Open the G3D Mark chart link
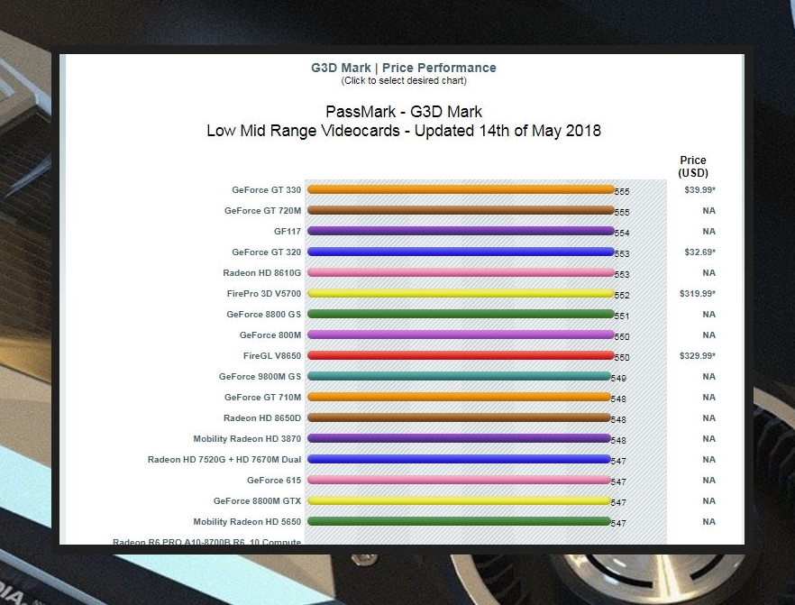The image size is (795, 605). (x=341, y=68)
